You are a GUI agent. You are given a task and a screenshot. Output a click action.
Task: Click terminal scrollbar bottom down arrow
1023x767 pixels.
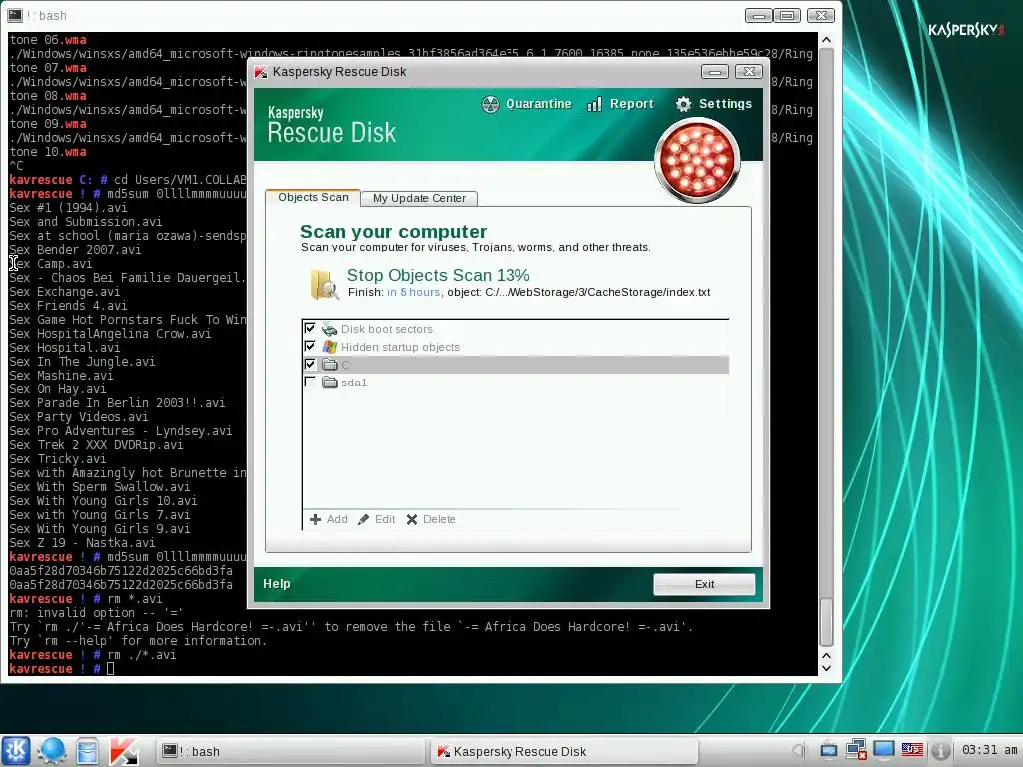(x=826, y=668)
